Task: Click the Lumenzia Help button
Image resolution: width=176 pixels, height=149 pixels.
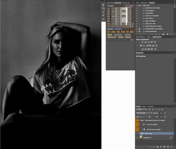Action: tap(132, 40)
